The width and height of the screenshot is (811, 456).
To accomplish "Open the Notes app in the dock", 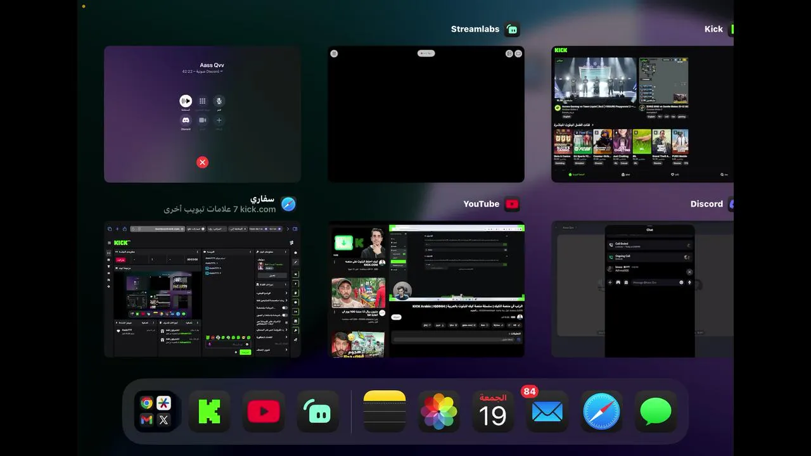I will pos(385,412).
